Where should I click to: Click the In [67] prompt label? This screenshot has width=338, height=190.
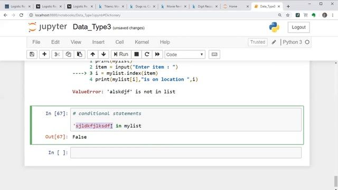pos(57,113)
